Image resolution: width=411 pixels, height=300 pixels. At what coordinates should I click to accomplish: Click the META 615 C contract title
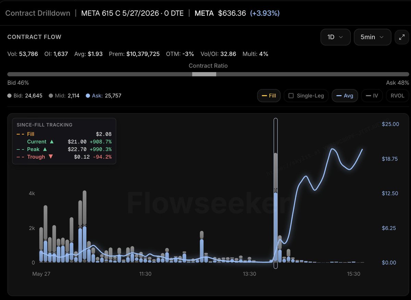[x=132, y=13]
